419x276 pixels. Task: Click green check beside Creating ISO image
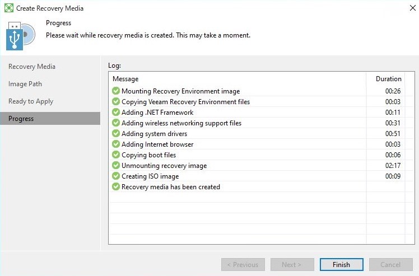click(x=116, y=176)
